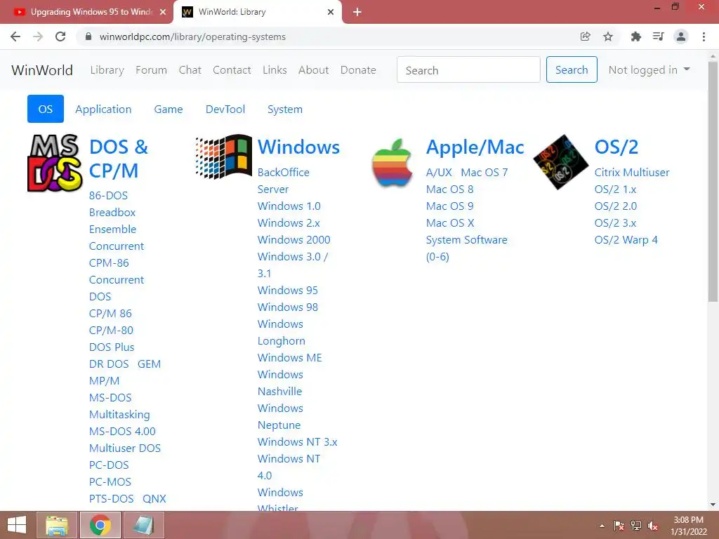Open the Windows 95 link
Viewport: 719px width, 539px height.
287,290
